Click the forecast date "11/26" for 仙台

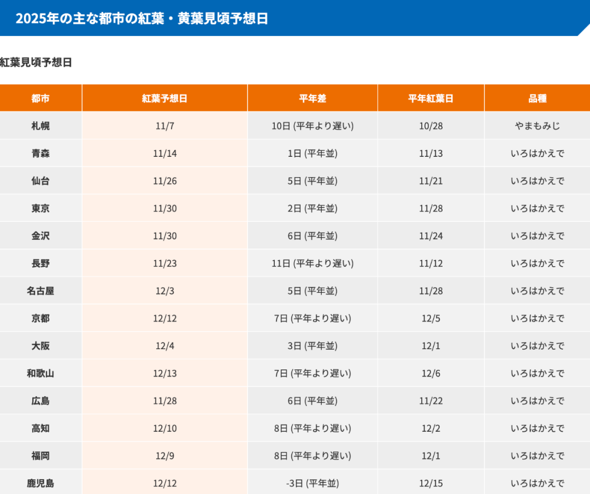(x=165, y=181)
